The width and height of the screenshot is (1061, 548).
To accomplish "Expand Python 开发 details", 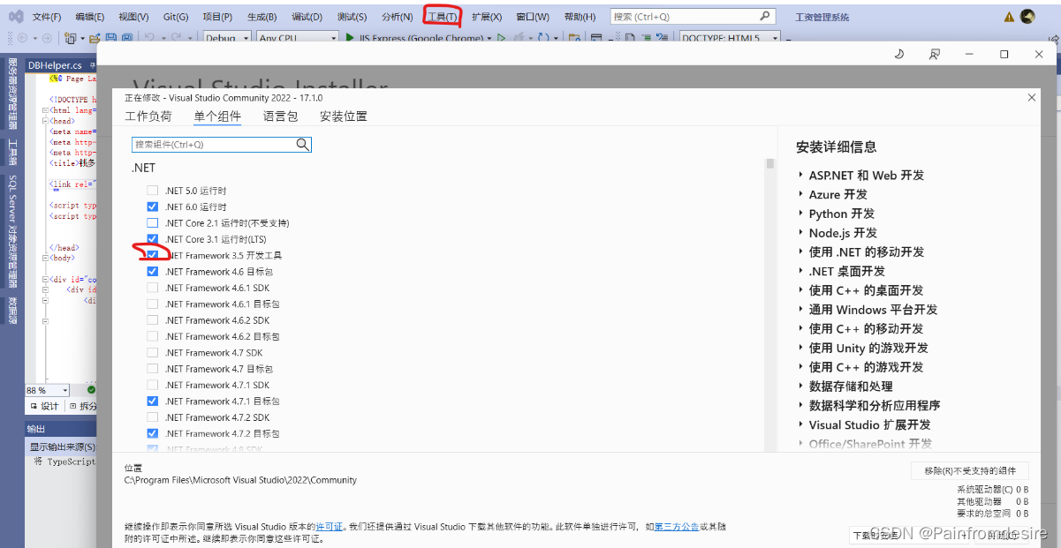I will click(800, 214).
